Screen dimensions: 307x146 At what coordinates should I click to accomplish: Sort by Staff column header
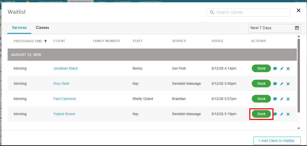click(138, 41)
